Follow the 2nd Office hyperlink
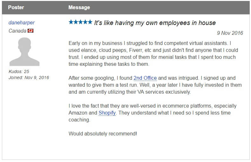Viewport: 251px width, 162px height. point(145,78)
